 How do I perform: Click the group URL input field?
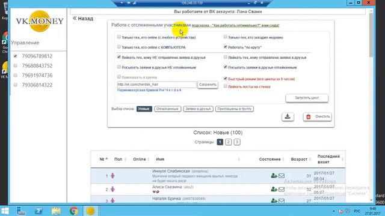click(x=156, y=85)
